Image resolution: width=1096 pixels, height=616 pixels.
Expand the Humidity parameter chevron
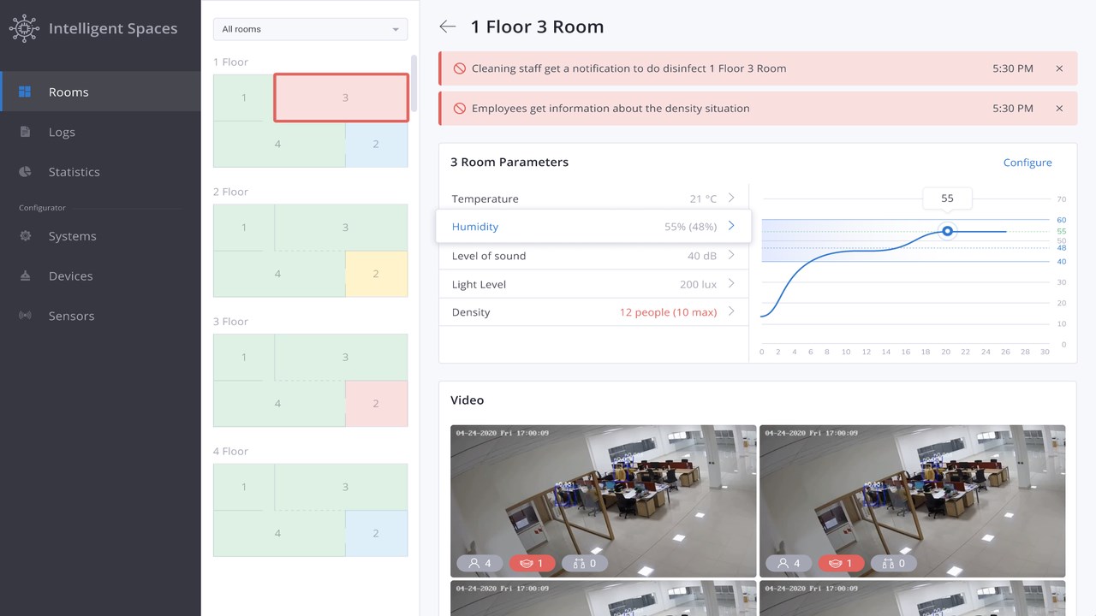click(x=731, y=226)
